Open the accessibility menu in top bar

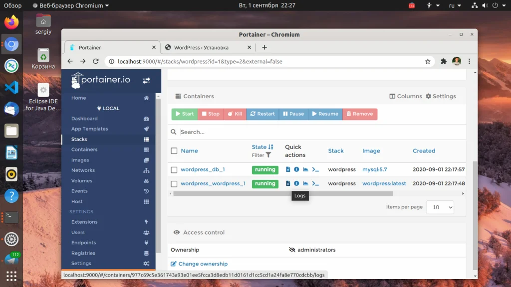[433, 5]
